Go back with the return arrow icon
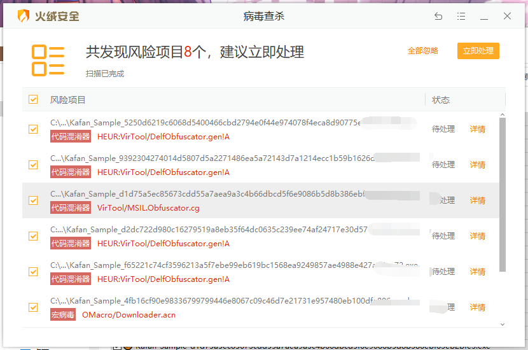The image size is (528, 350). [438, 16]
